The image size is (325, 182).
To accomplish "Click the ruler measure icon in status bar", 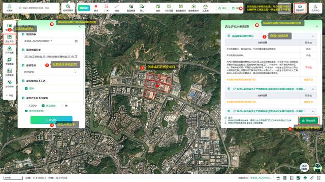I will coord(312,178).
